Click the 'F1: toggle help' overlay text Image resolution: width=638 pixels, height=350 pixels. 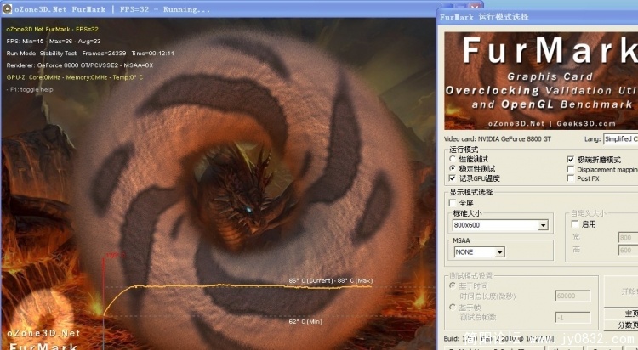(x=30, y=89)
